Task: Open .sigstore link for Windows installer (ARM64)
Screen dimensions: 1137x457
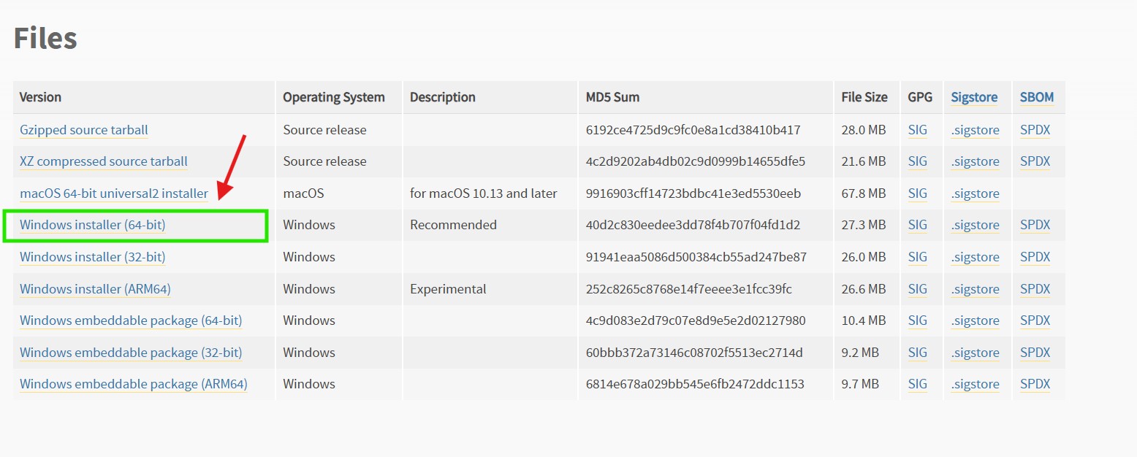Action: pyautogui.click(x=976, y=289)
